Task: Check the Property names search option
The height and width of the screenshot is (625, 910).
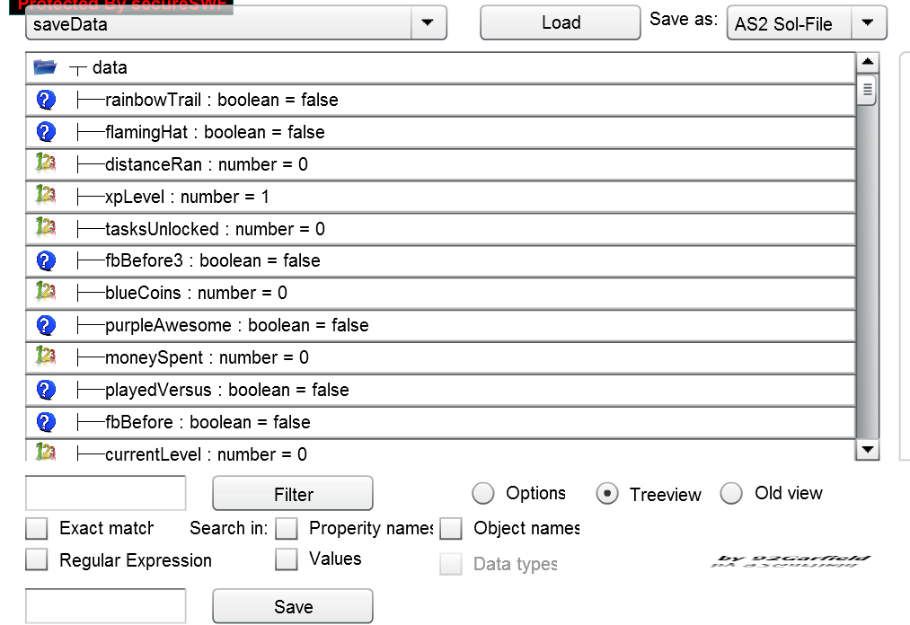Action: (287, 529)
